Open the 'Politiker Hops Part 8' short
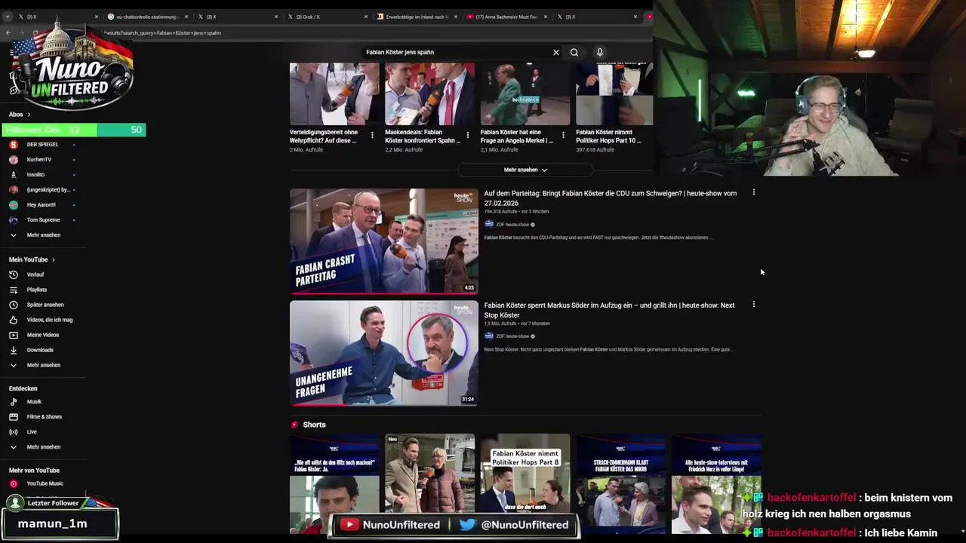 click(x=525, y=483)
